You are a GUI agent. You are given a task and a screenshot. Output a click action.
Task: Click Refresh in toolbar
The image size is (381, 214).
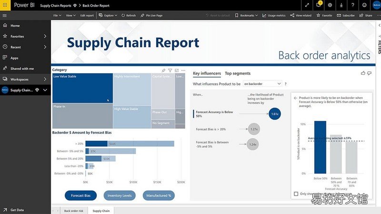click(129, 15)
